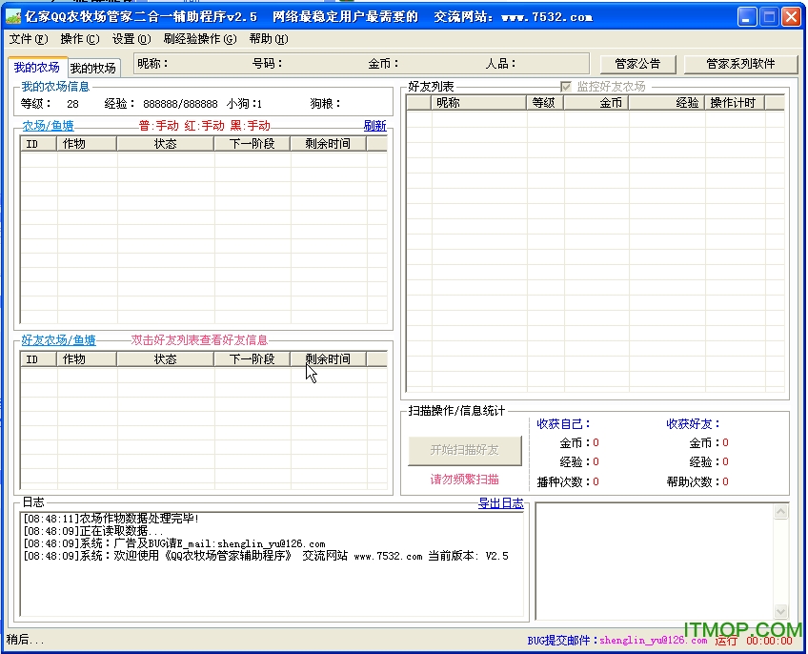Click the 等级 column header in friend list
The width and height of the screenshot is (808, 654).
[x=545, y=103]
